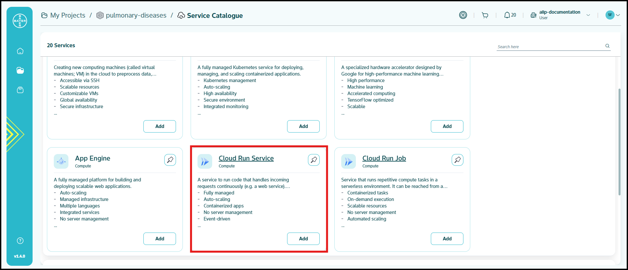This screenshot has height=270, width=628.
Task: Open the help question mark icon
Action: click(20, 241)
